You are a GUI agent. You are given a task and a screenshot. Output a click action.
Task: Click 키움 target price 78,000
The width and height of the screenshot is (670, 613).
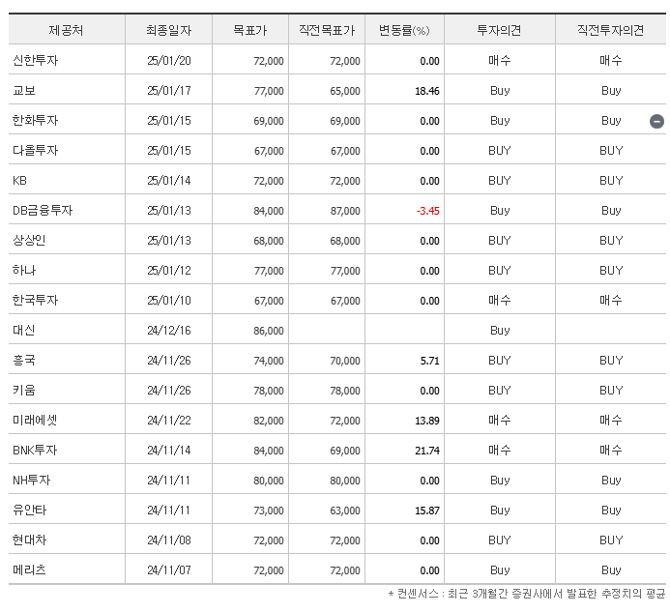(x=269, y=391)
